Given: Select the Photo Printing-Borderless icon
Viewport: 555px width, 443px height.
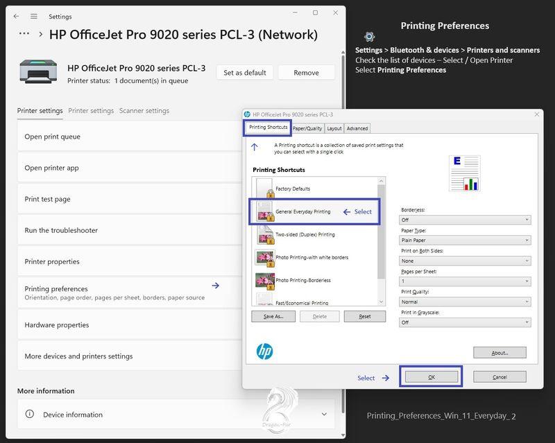Looking at the screenshot, I should pyautogui.click(x=265, y=281).
